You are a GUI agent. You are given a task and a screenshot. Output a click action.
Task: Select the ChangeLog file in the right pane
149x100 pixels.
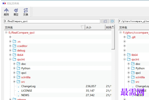[x=142, y=86]
